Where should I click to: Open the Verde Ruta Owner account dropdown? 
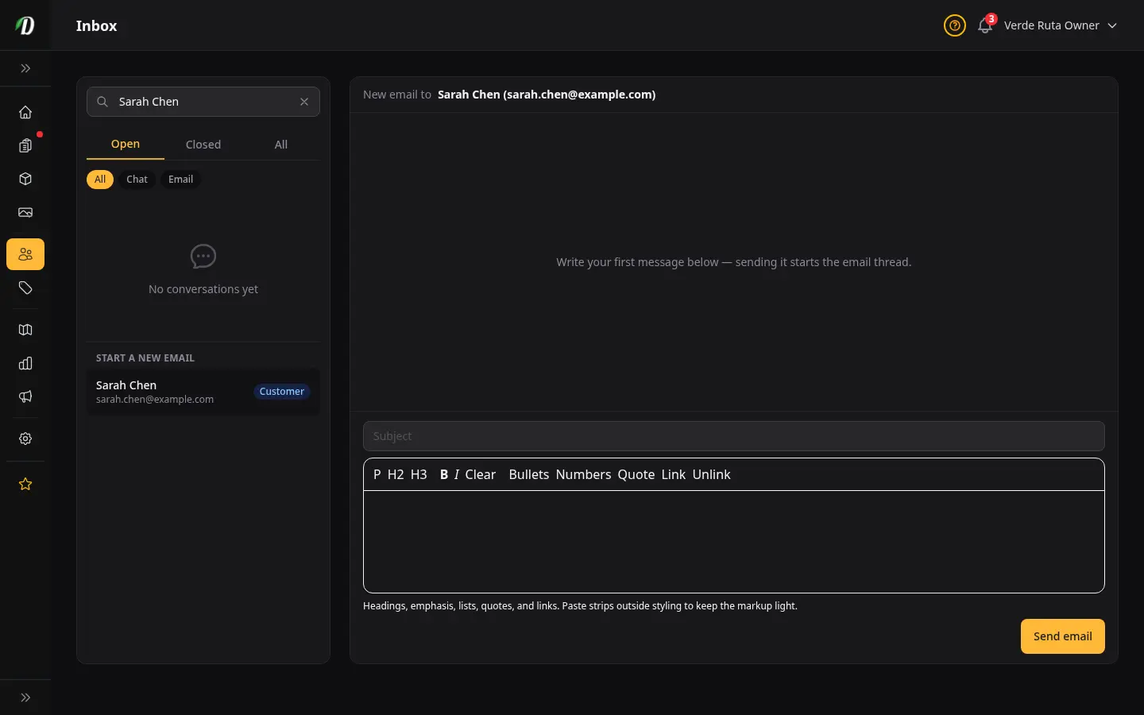[x=1061, y=25]
